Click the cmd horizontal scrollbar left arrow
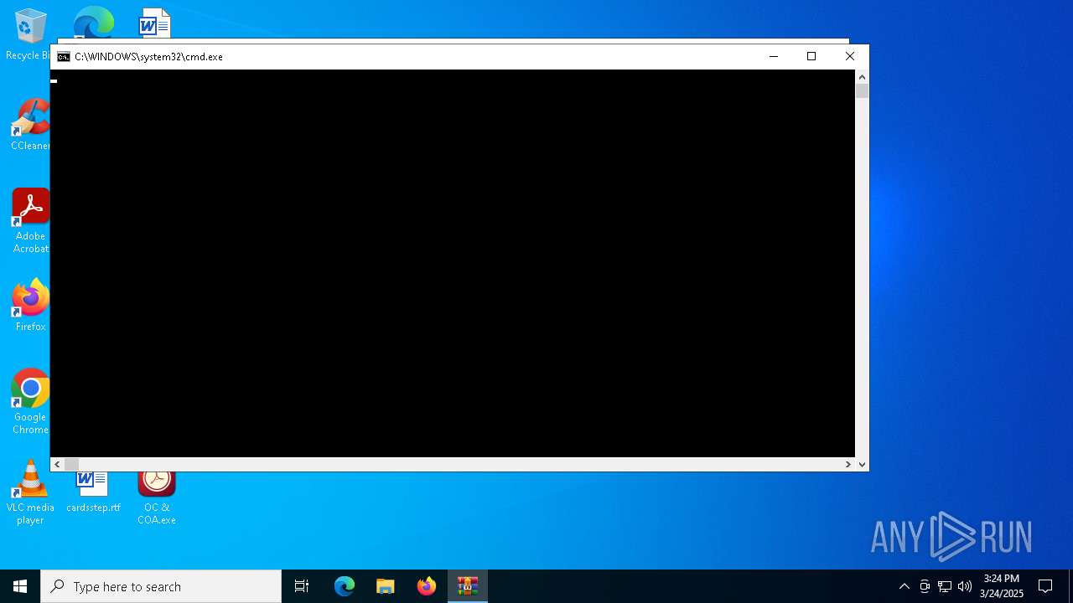1073x603 pixels. coord(57,464)
